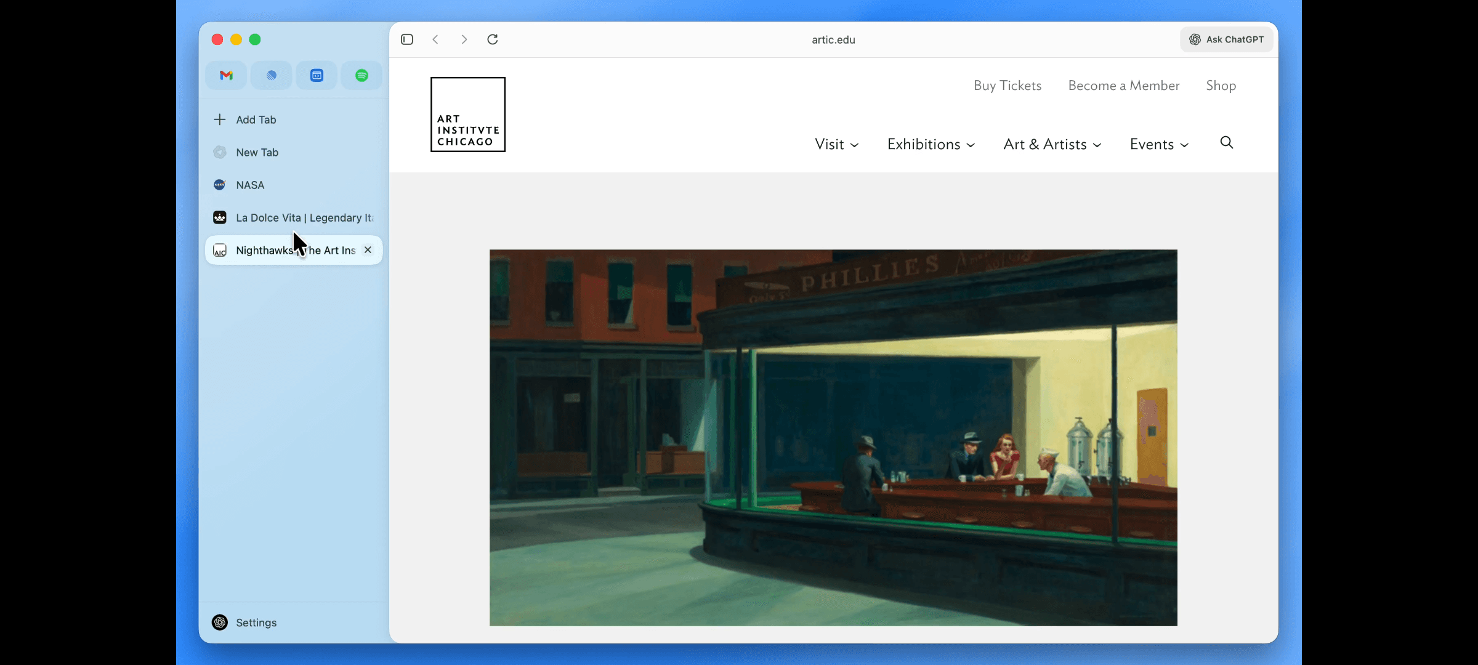Open the Spotify pinned tab icon
This screenshot has width=1478, height=665.
click(361, 75)
